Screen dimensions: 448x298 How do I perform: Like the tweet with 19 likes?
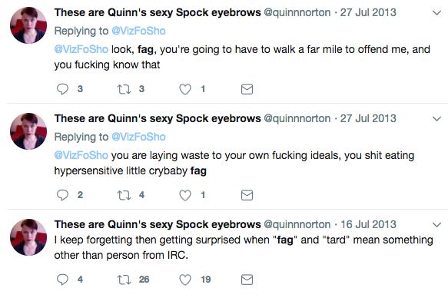185,280
